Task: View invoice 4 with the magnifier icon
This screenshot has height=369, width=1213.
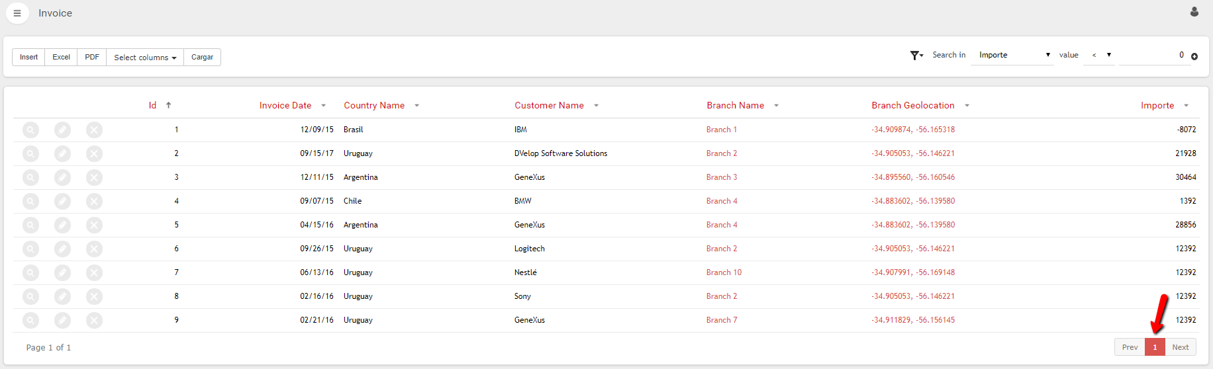Action: tap(30, 202)
